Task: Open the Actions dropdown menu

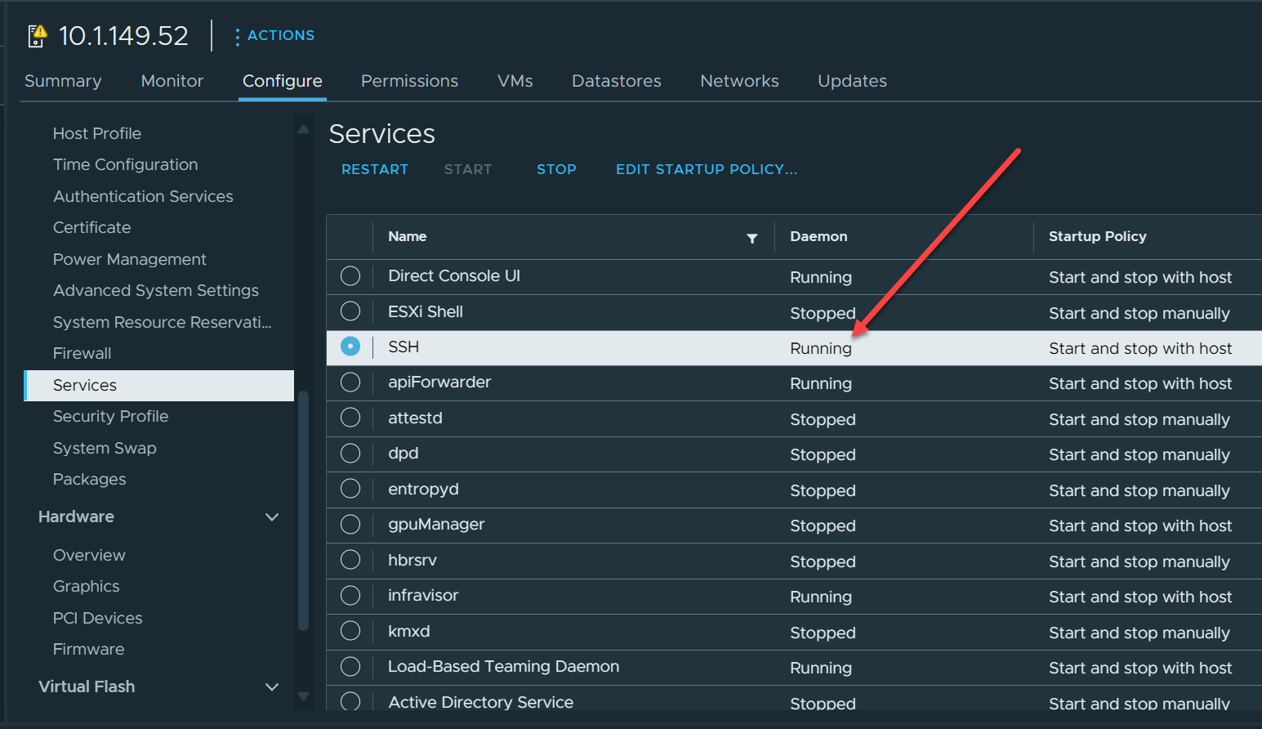Action: coord(280,35)
